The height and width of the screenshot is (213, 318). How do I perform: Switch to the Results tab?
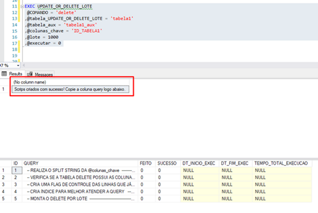(x=12, y=74)
